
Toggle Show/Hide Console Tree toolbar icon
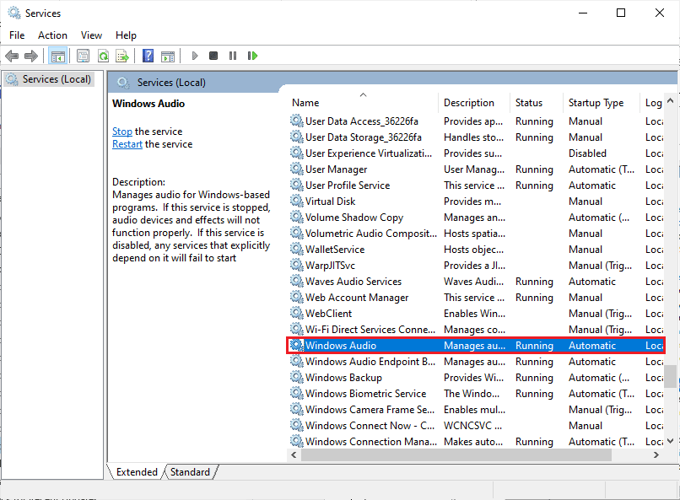click(57, 56)
